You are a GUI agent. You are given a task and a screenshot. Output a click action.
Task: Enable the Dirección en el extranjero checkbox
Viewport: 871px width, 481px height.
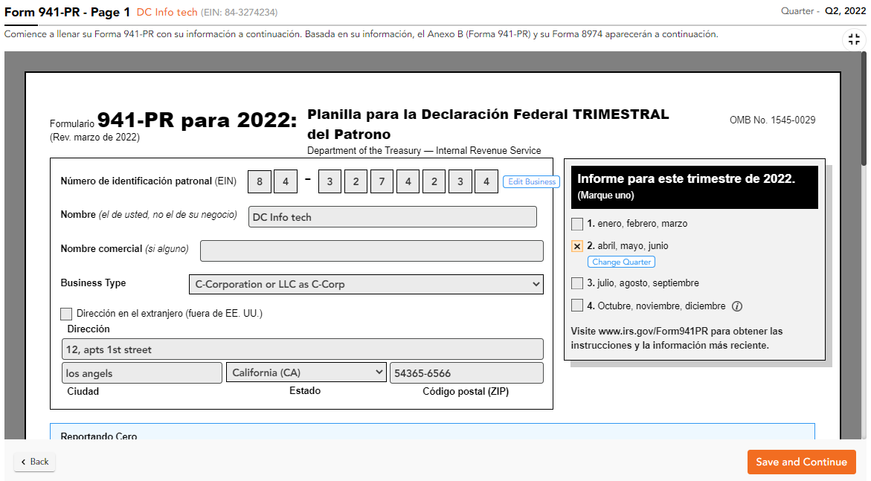coord(65,313)
